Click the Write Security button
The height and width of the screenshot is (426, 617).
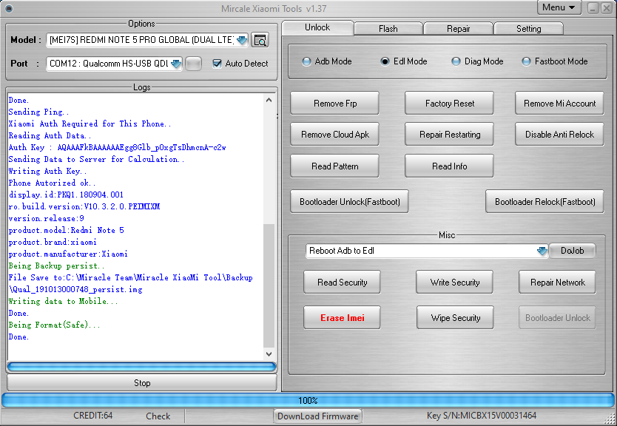[x=454, y=283]
